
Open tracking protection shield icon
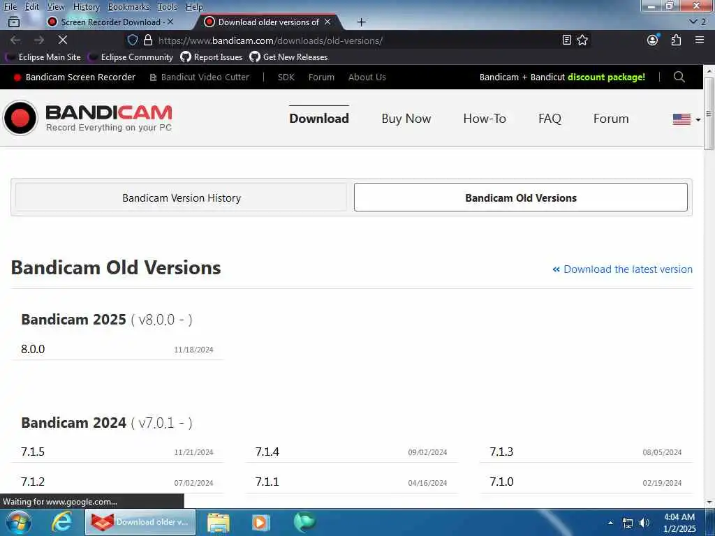tap(132, 40)
